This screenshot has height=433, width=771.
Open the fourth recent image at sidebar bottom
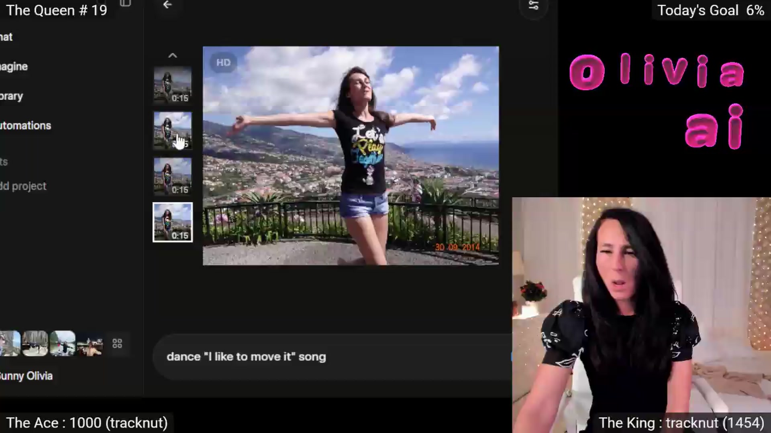[x=90, y=344]
